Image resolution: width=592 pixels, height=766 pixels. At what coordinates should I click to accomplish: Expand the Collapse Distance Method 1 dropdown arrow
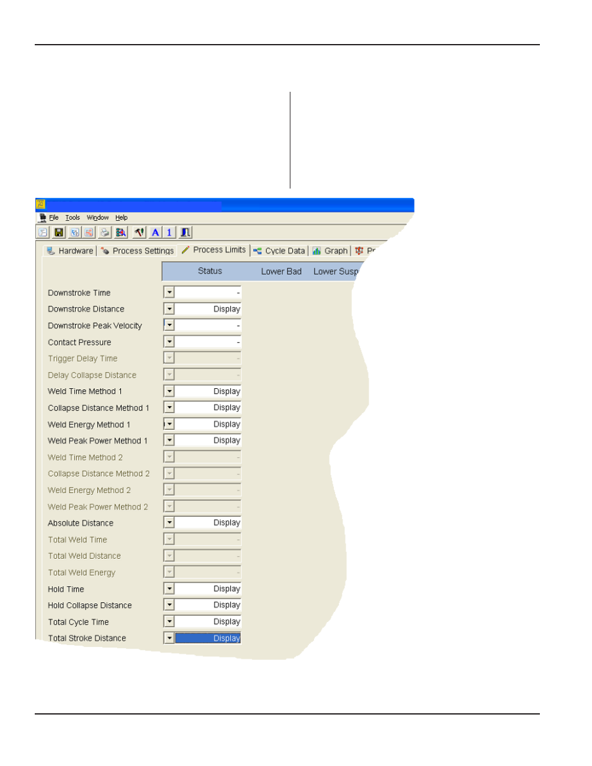click(x=169, y=407)
